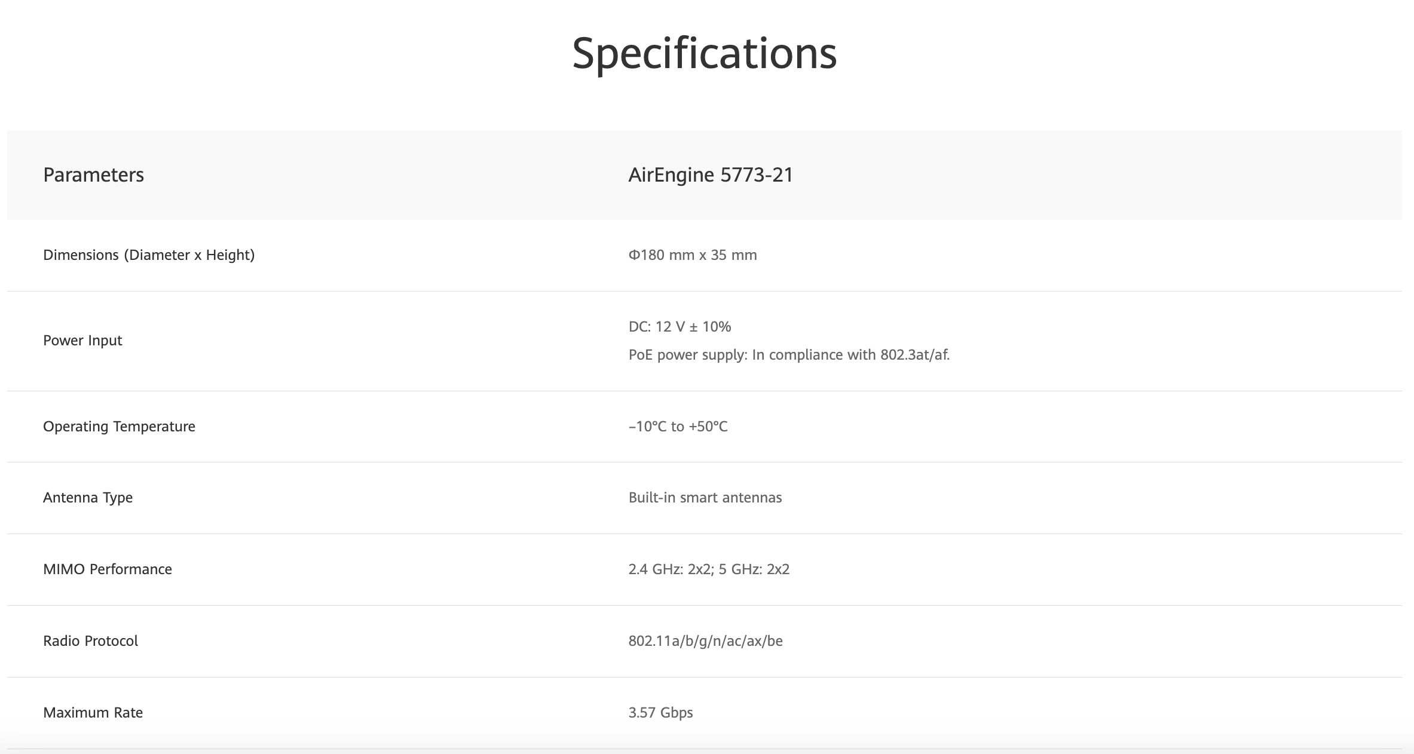Click the 'PoE power supply' text
The image size is (1414, 754).
(x=687, y=355)
